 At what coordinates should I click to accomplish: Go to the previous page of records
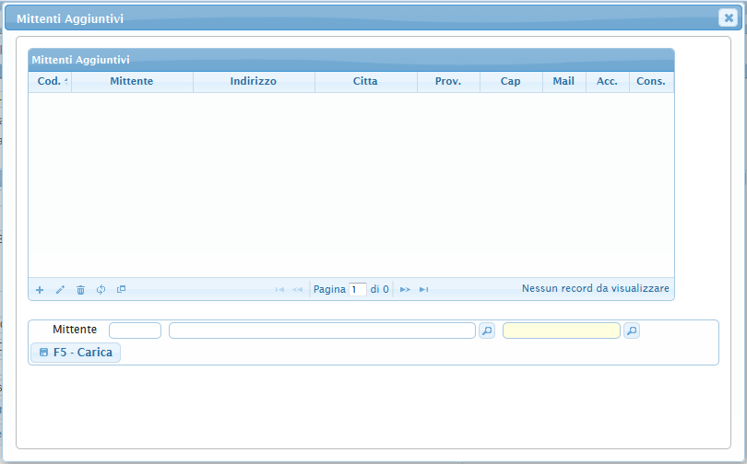click(x=297, y=290)
